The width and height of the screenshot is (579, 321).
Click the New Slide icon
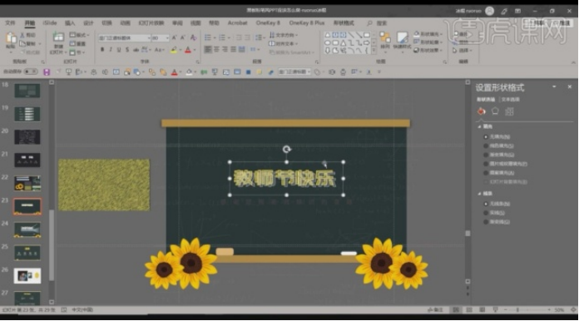pos(58,37)
